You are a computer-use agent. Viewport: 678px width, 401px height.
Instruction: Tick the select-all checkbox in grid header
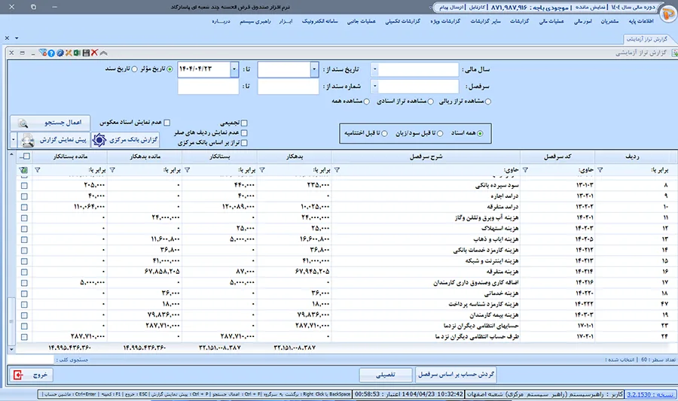pos(26,156)
